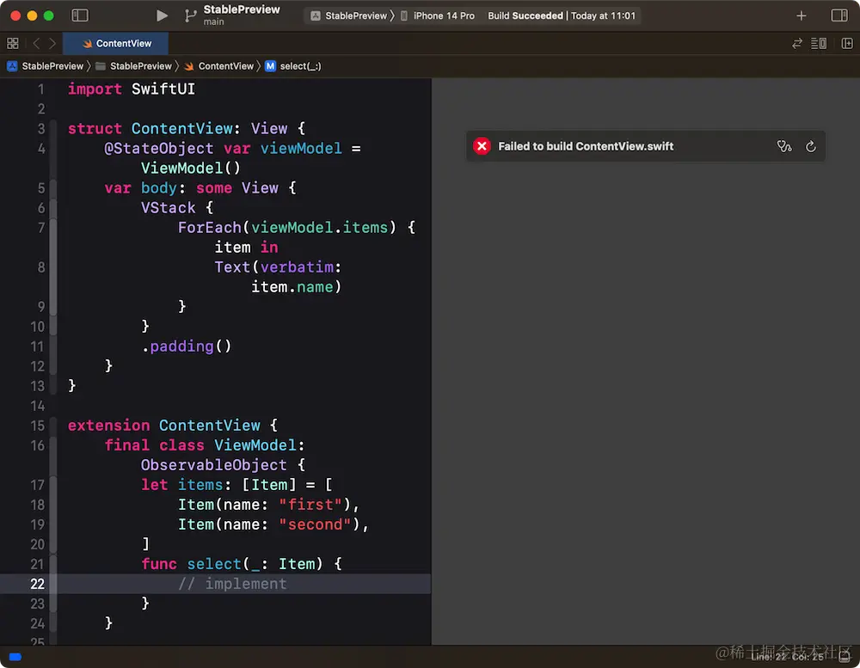The height and width of the screenshot is (668, 860).
Task: Click the ObservableObject protocol name
Action: (213, 465)
